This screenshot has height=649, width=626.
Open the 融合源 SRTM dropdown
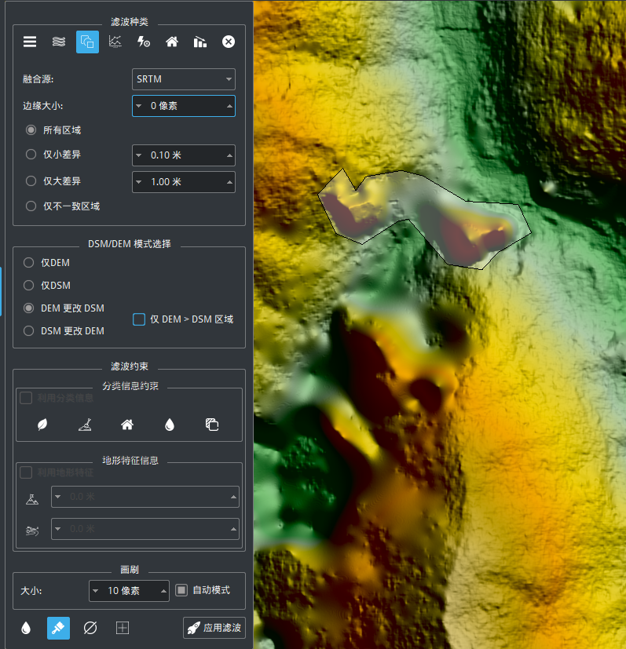click(x=184, y=79)
